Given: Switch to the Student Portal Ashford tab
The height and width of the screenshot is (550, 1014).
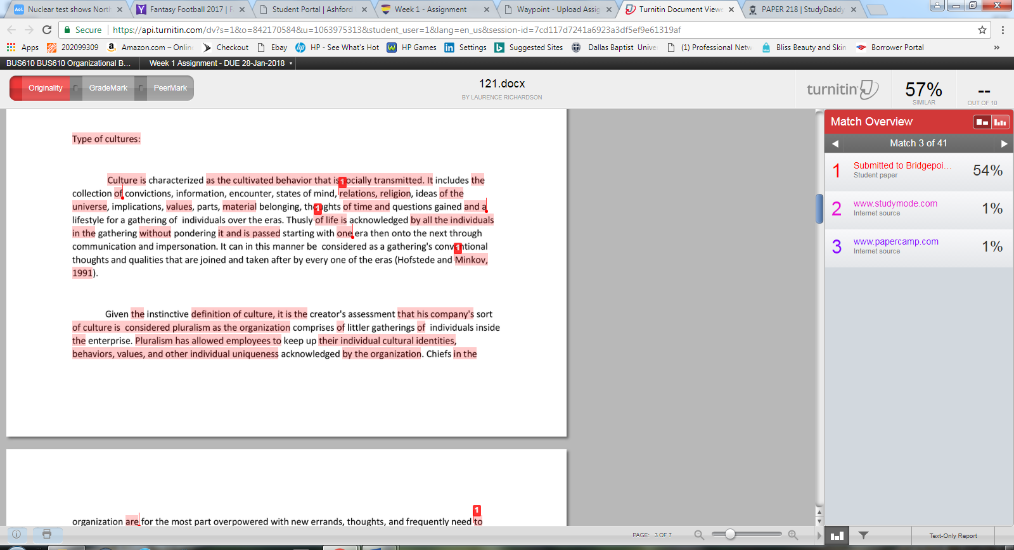Looking at the screenshot, I should 312,10.
